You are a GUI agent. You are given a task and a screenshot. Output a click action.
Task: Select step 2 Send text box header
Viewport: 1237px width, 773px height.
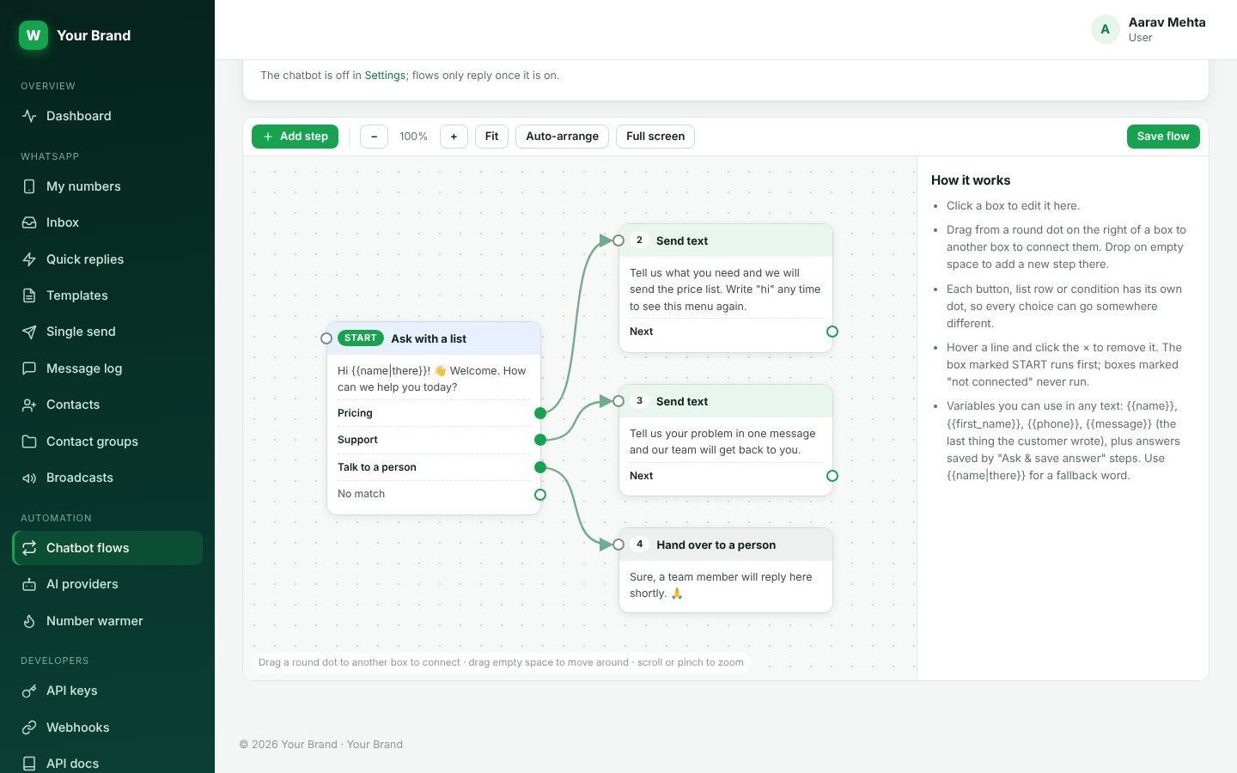coord(726,240)
